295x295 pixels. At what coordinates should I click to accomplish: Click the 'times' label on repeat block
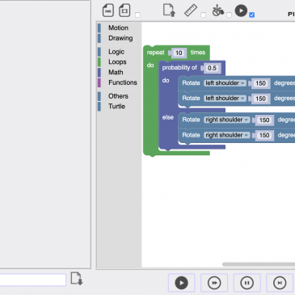[198, 53]
